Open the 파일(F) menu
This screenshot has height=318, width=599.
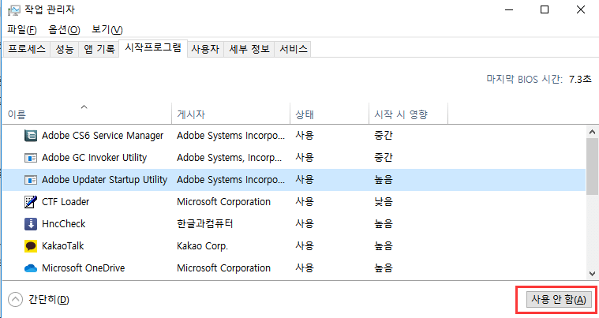22,29
